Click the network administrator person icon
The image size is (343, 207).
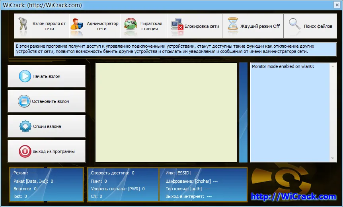coord(76,24)
